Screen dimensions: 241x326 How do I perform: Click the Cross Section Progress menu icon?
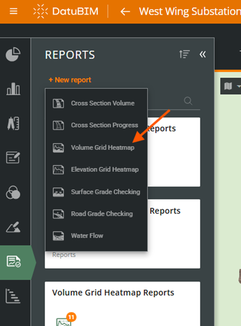tap(59, 125)
